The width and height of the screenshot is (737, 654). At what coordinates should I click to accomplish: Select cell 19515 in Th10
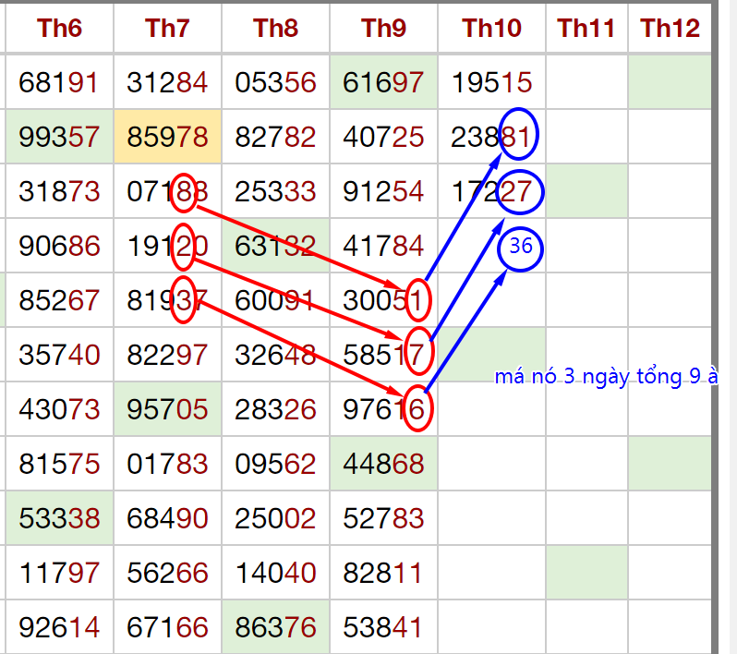coord(491,82)
